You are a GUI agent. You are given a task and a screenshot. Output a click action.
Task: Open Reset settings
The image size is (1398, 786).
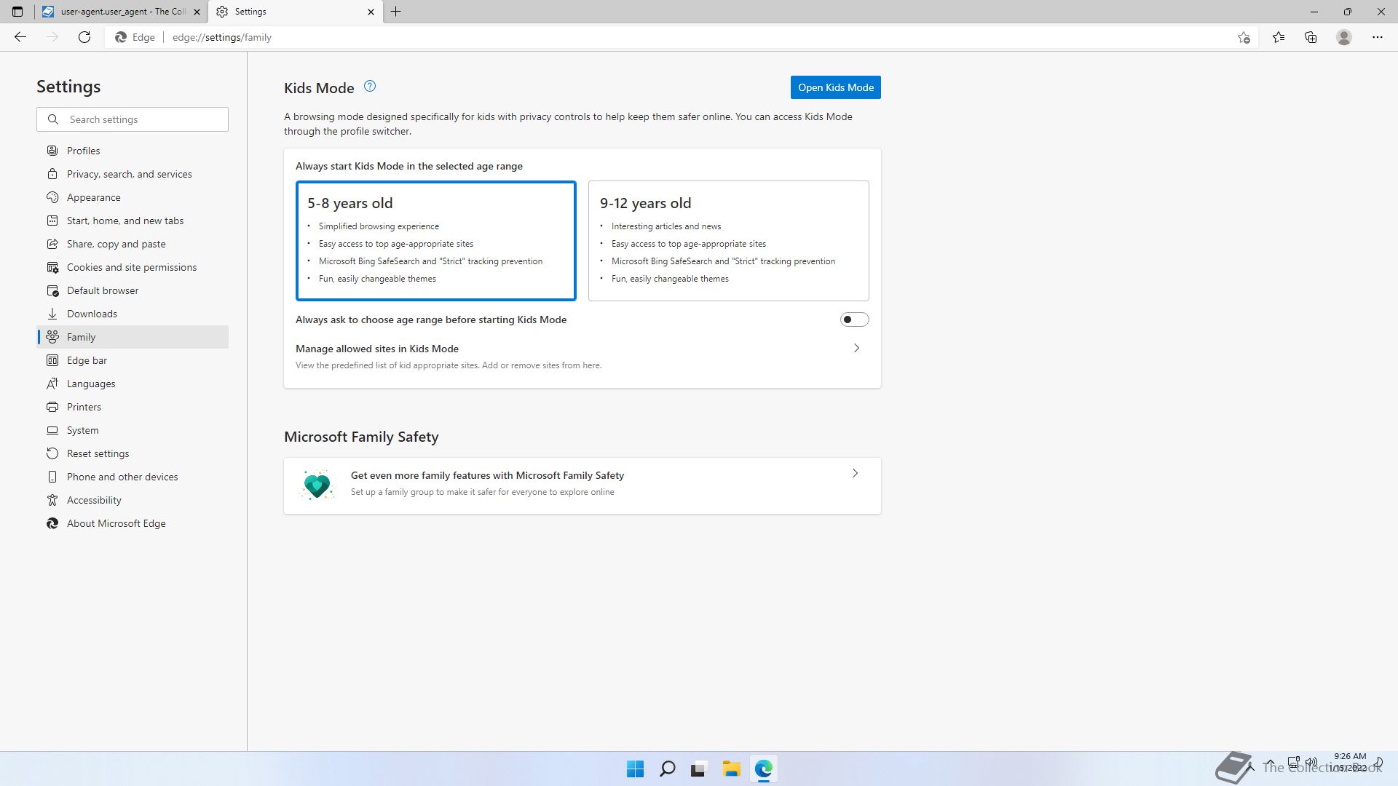(x=133, y=453)
